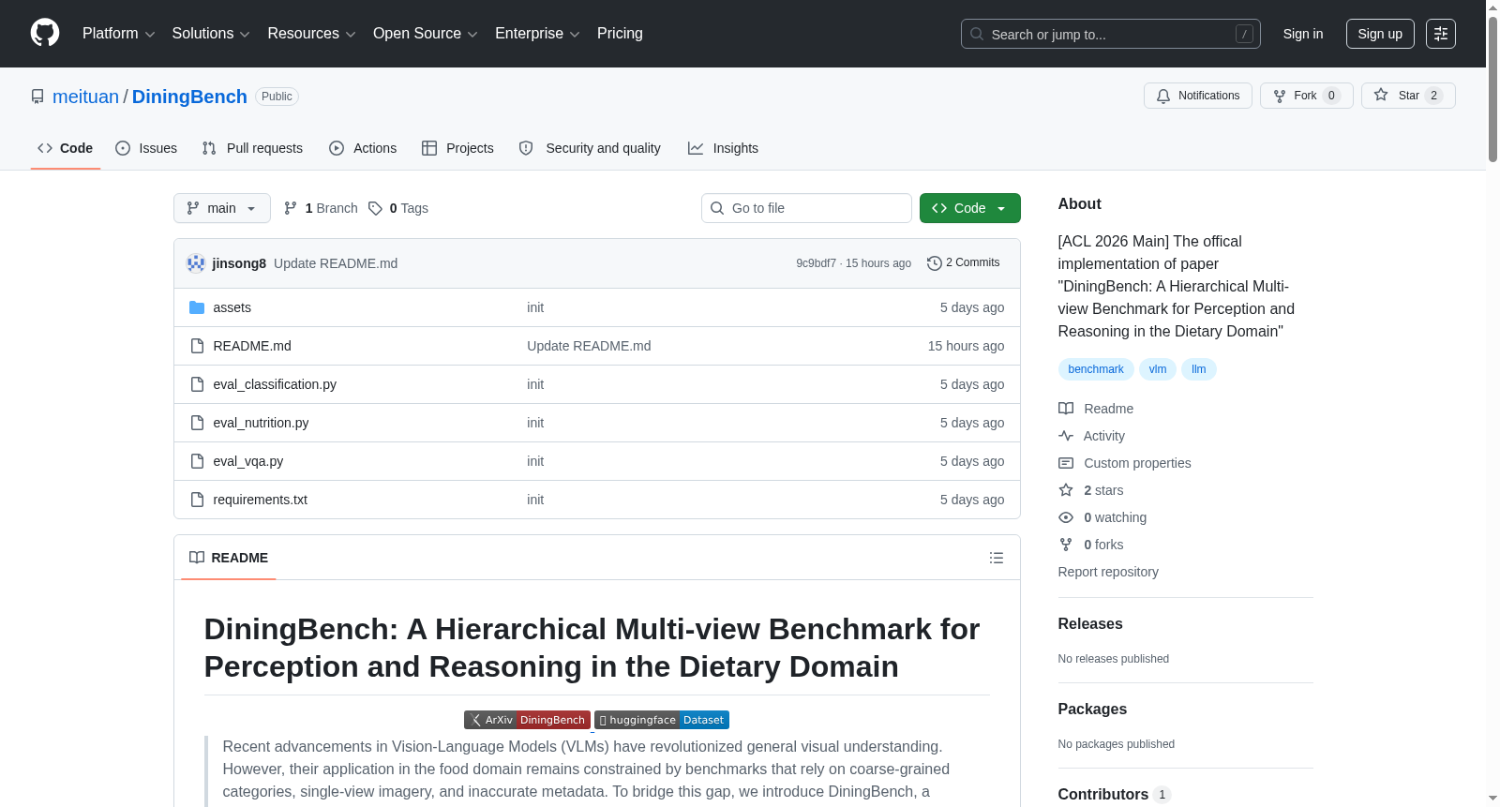Select the benchmark topic tag
The width and height of the screenshot is (1500, 807).
coord(1096,369)
